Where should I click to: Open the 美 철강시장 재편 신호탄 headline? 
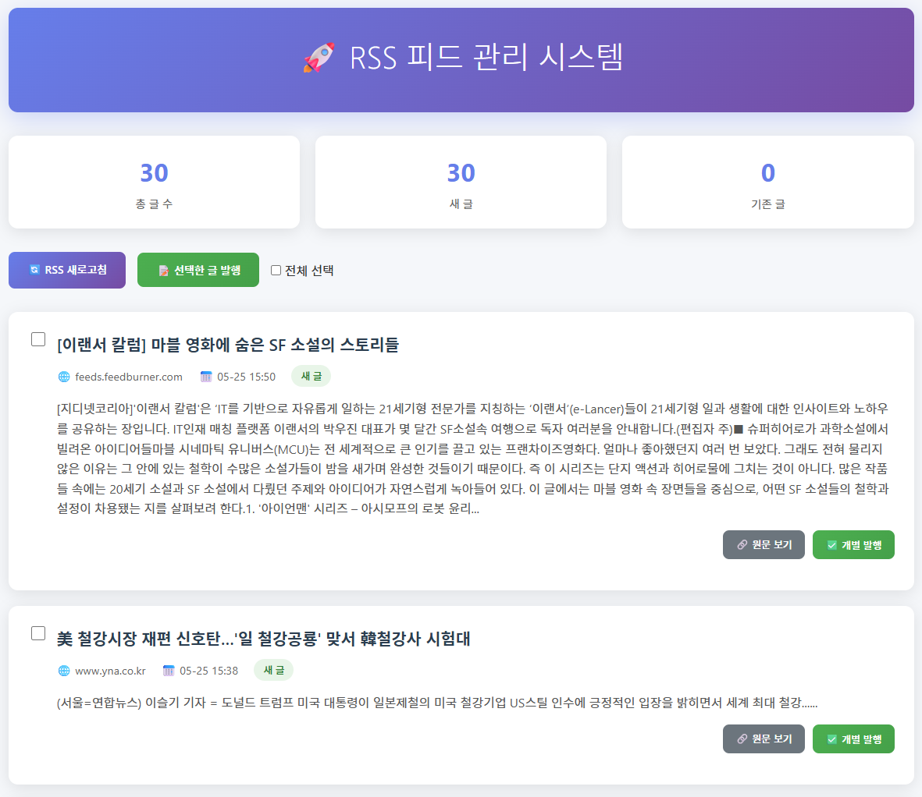263,639
